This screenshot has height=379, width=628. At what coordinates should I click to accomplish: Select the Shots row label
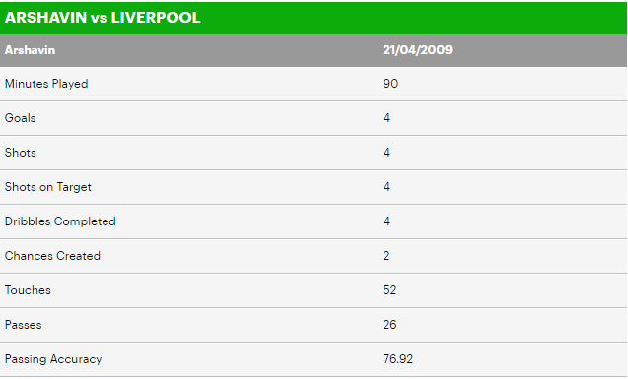point(21,153)
